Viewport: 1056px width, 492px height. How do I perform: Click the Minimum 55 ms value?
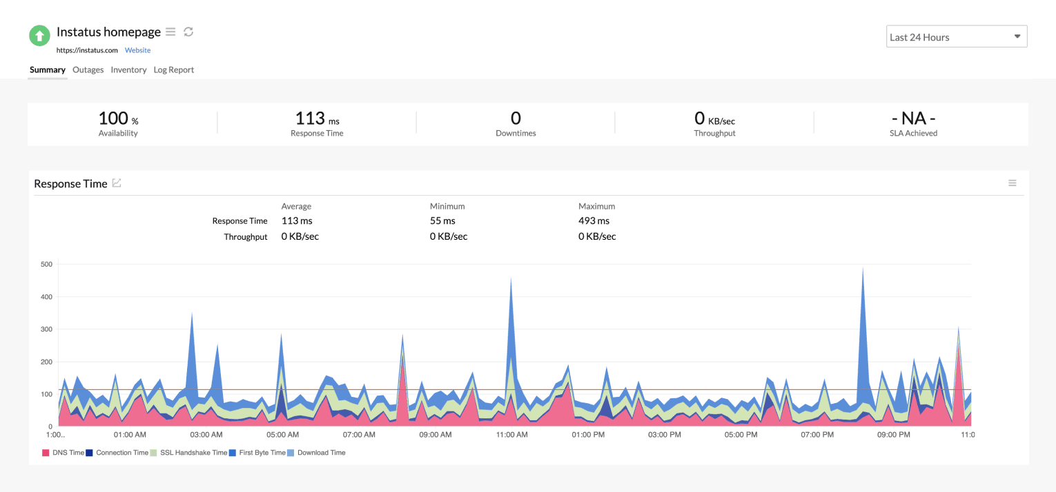click(x=442, y=221)
